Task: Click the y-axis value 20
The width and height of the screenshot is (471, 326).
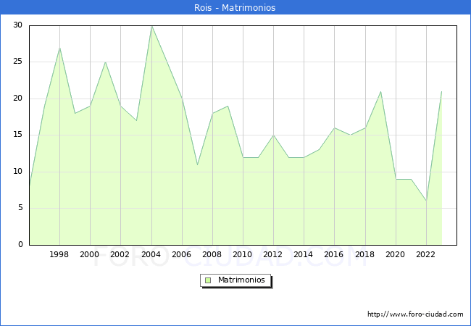Action: coord(17,98)
